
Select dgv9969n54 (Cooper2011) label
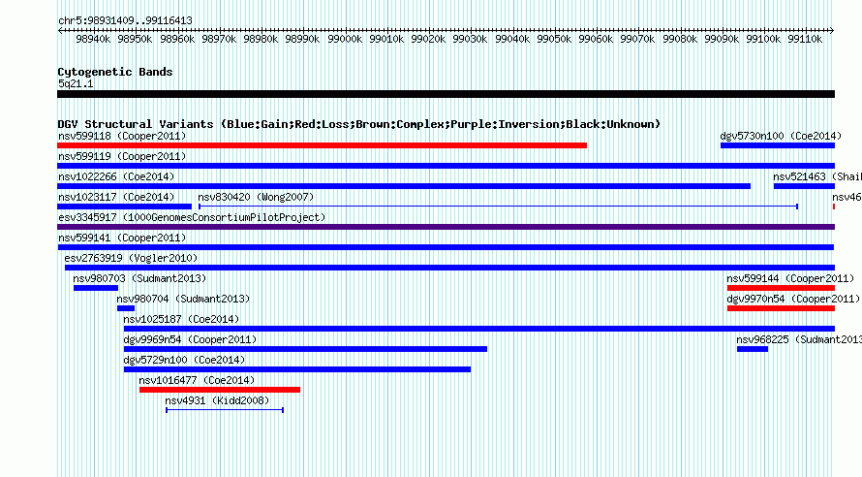point(190,339)
